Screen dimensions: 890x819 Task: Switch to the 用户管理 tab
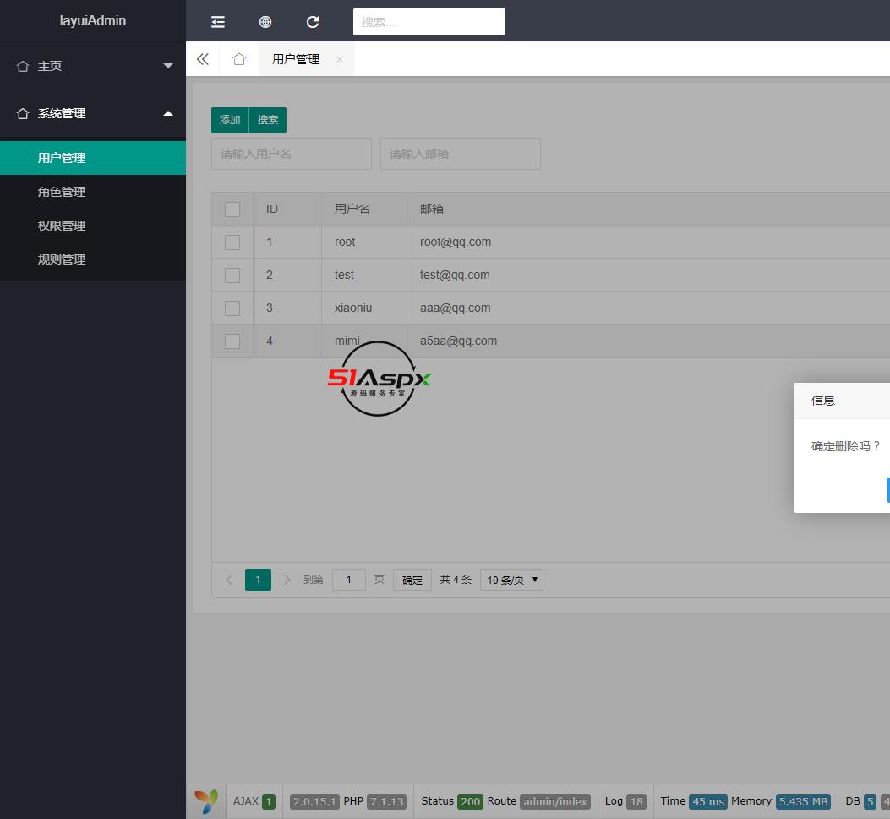click(296, 59)
